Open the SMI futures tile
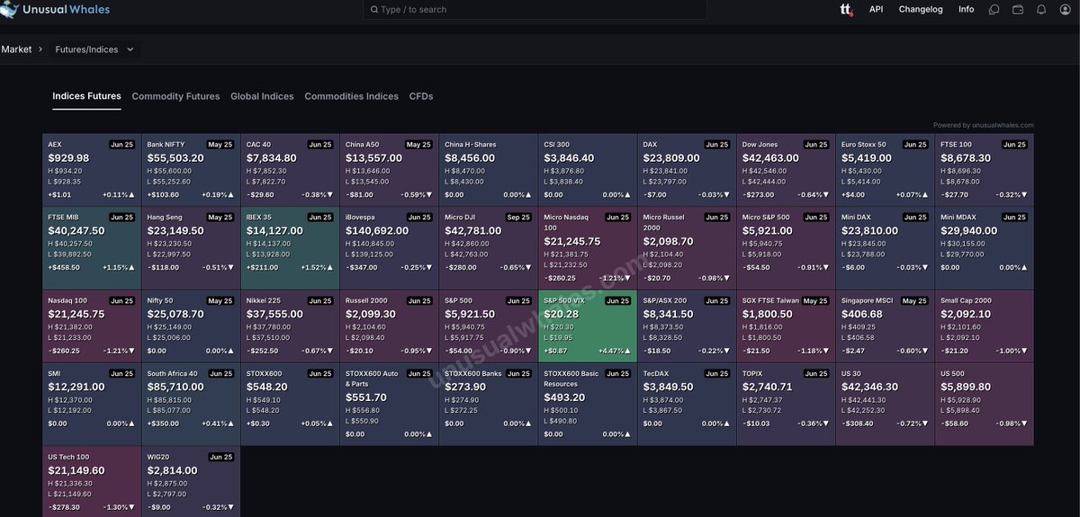1080x517 pixels. (92, 406)
